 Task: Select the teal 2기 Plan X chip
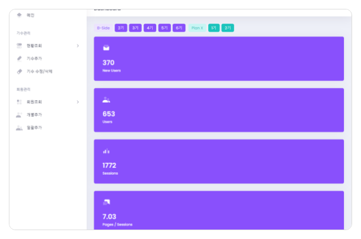coord(228,28)
